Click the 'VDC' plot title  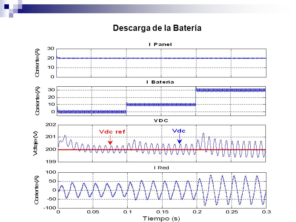pyautogui.click(x=161, y=121)
